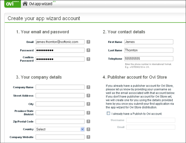
Task: Click the First Name input field
Action: point(148,42)
